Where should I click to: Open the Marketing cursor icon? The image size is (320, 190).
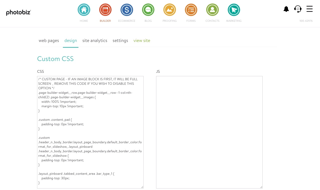[234, 10]
